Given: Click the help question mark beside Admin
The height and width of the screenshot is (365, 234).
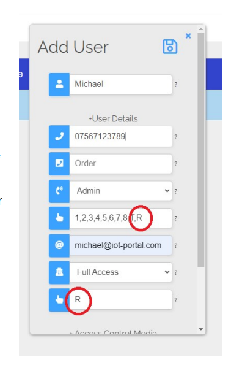Looking at the screenshot, I should [x=176, y=191].
